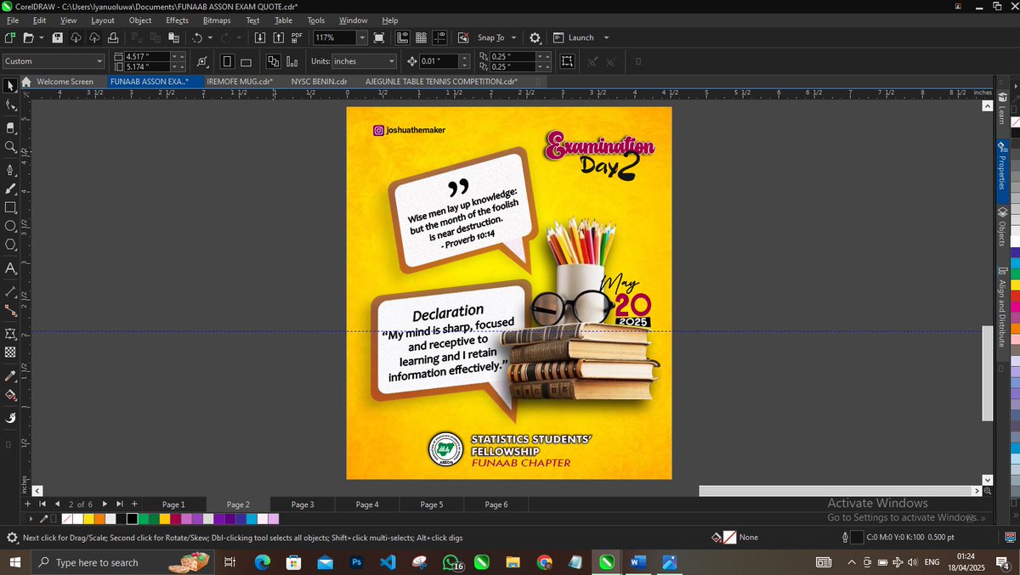Select the Text tool
Image resolution: width=1020 pixels, height=575 pixels.
pos(10,268)
